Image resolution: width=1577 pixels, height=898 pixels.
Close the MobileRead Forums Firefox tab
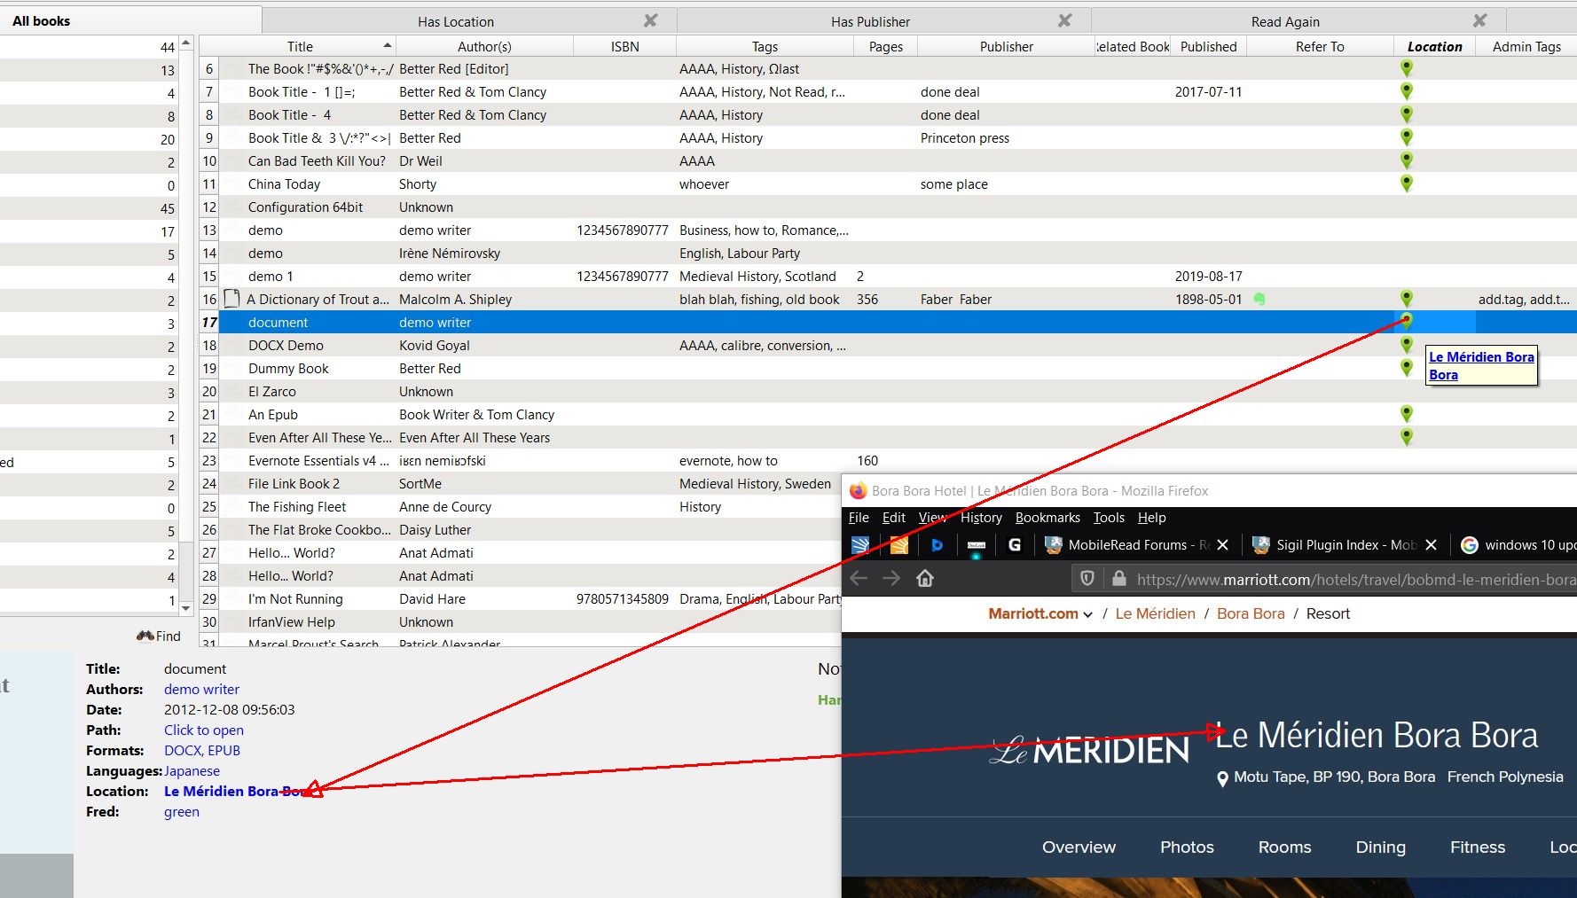(x=1222, y=545)
